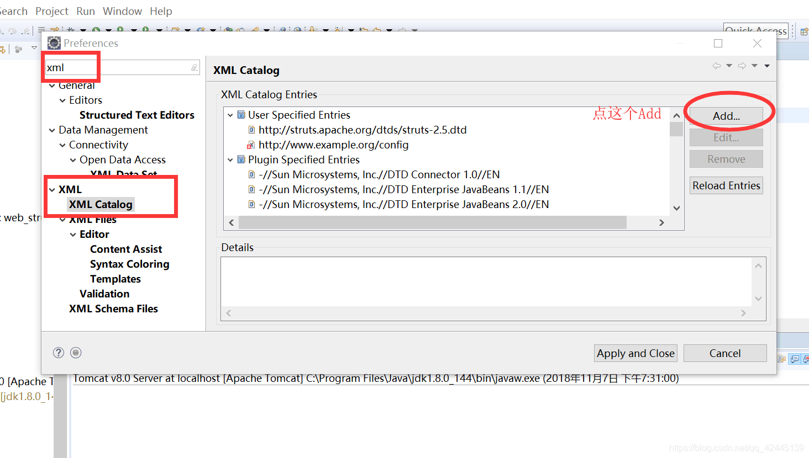
Task: Collapse the Editor node under XML Files
Action: pyautogui.click(x=73, y=235)
